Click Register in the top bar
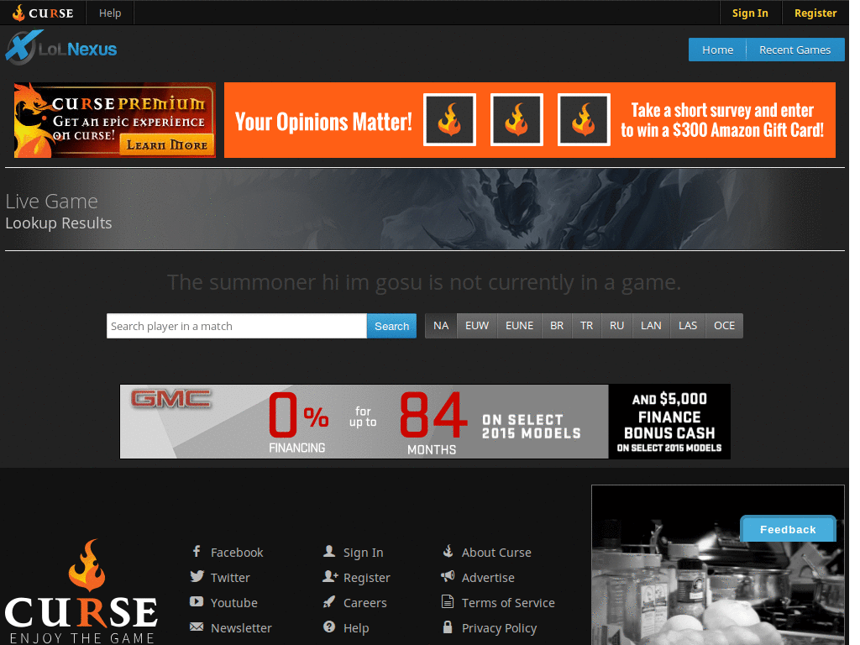Viewport: 860px width, 645px height. [x=815, y=13]
